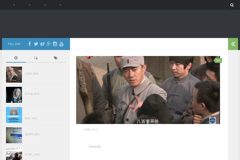This screenshot has height=160, width=240.
Task: Click the 31 DEC, 2013 sidebar date
Action: coord(32,154)
